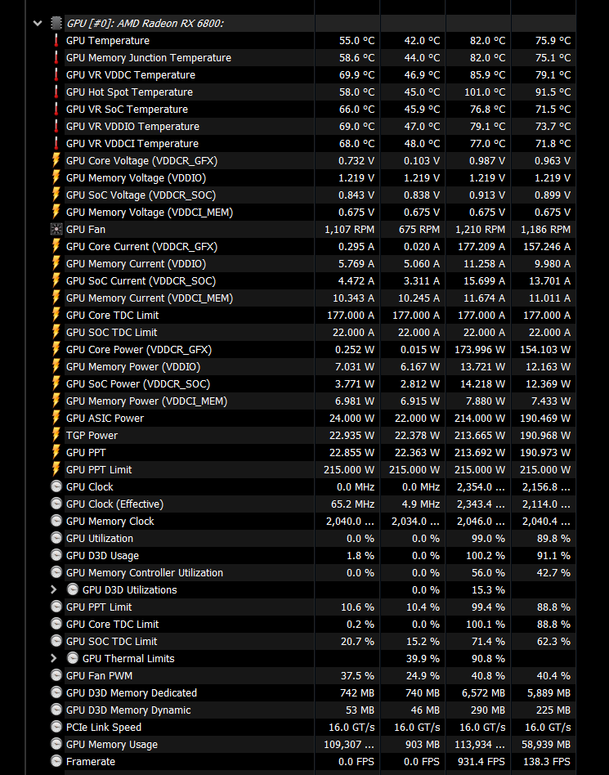Click lightning icon for GPU Core TDC Limit amperes row
The width and height of the screenshot is (609, 775).
(56, 316)
